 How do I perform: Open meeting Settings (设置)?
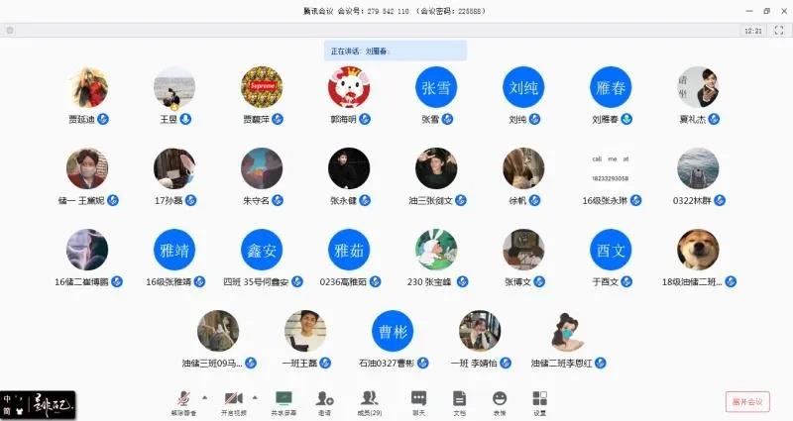(x=539, y=400)
